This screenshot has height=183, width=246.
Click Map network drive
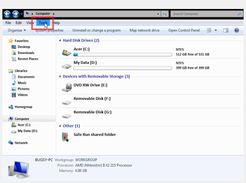click(144, 30)
